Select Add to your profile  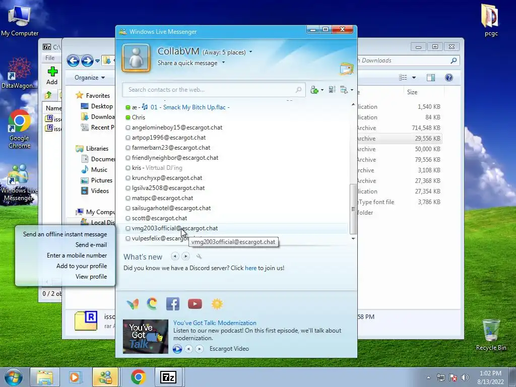coord(82,266)
